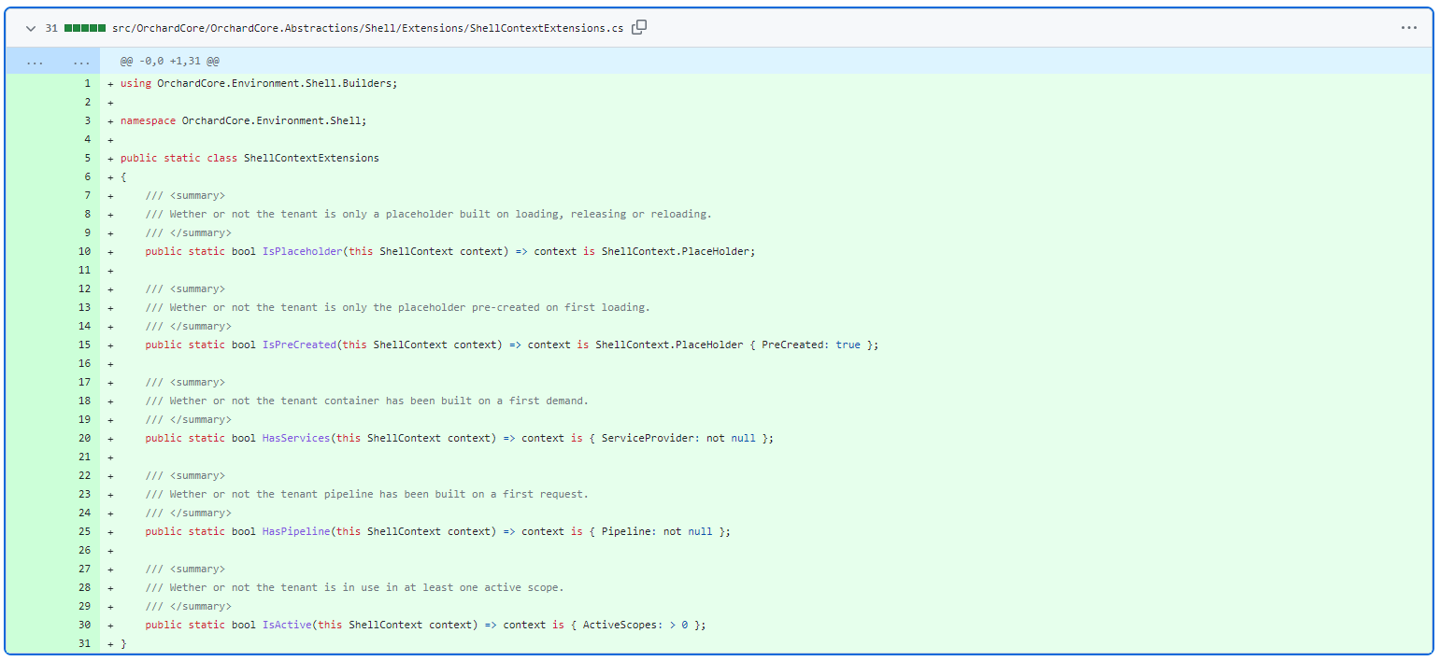Click the IsPlaceholder method name
The height and width of the screenshot is (661, 1440).
click(302, 251)
